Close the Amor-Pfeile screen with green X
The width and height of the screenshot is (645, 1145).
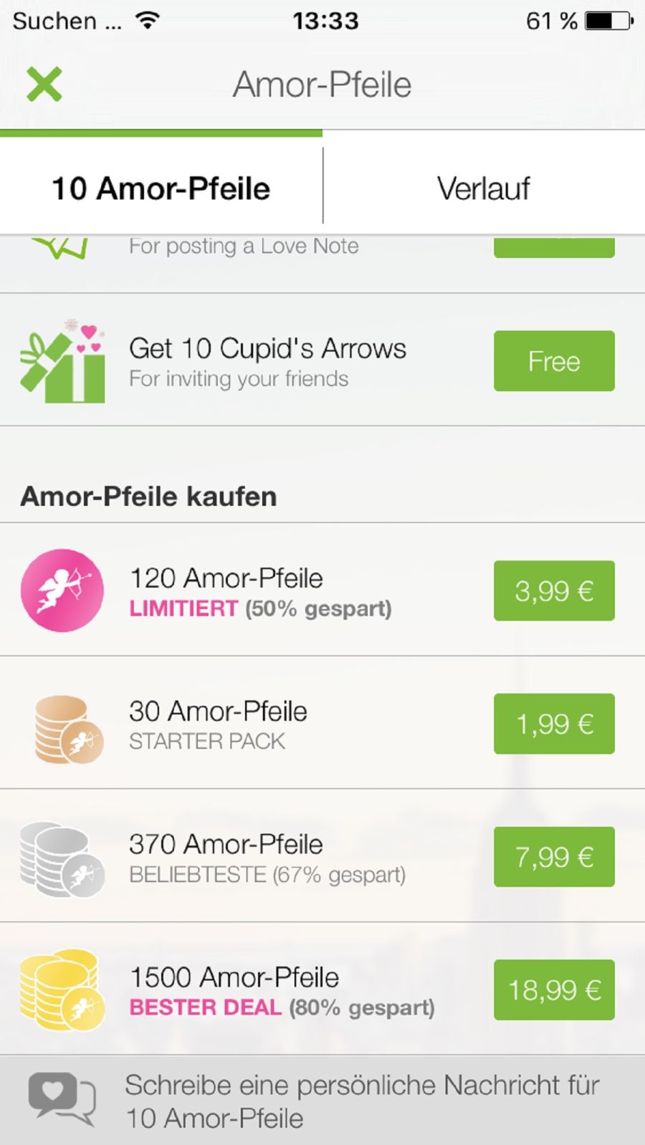click(x=44, y=84)
